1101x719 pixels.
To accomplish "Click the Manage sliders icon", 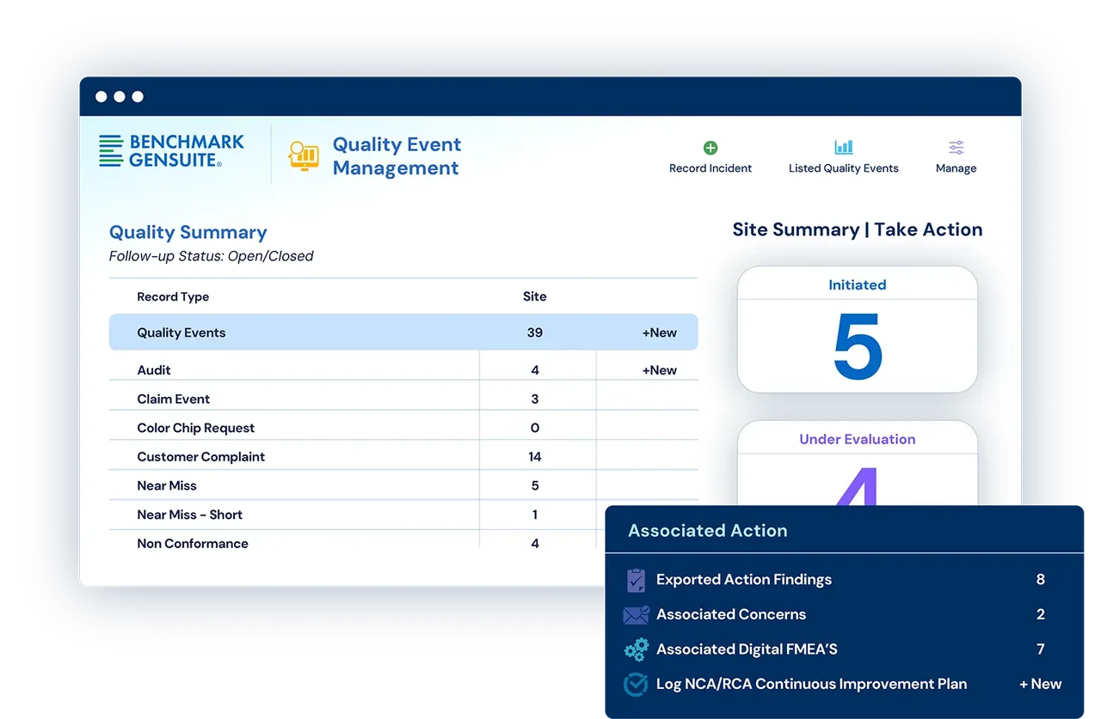I will [x=956, y=147].
